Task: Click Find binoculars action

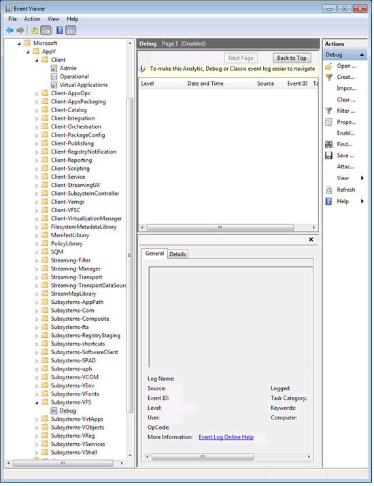Action: 344,144
